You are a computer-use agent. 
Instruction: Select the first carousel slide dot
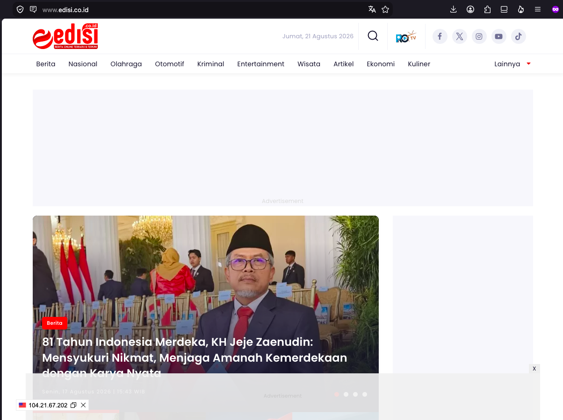tap(337, 394)
